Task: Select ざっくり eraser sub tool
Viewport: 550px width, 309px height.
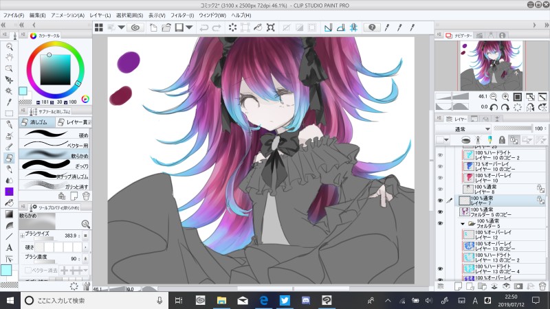Action: (55, 165)
